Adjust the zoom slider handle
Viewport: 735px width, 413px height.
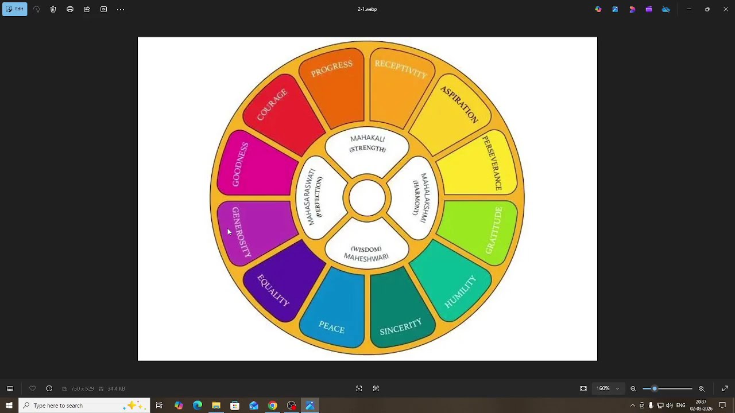tap(654, 388)
